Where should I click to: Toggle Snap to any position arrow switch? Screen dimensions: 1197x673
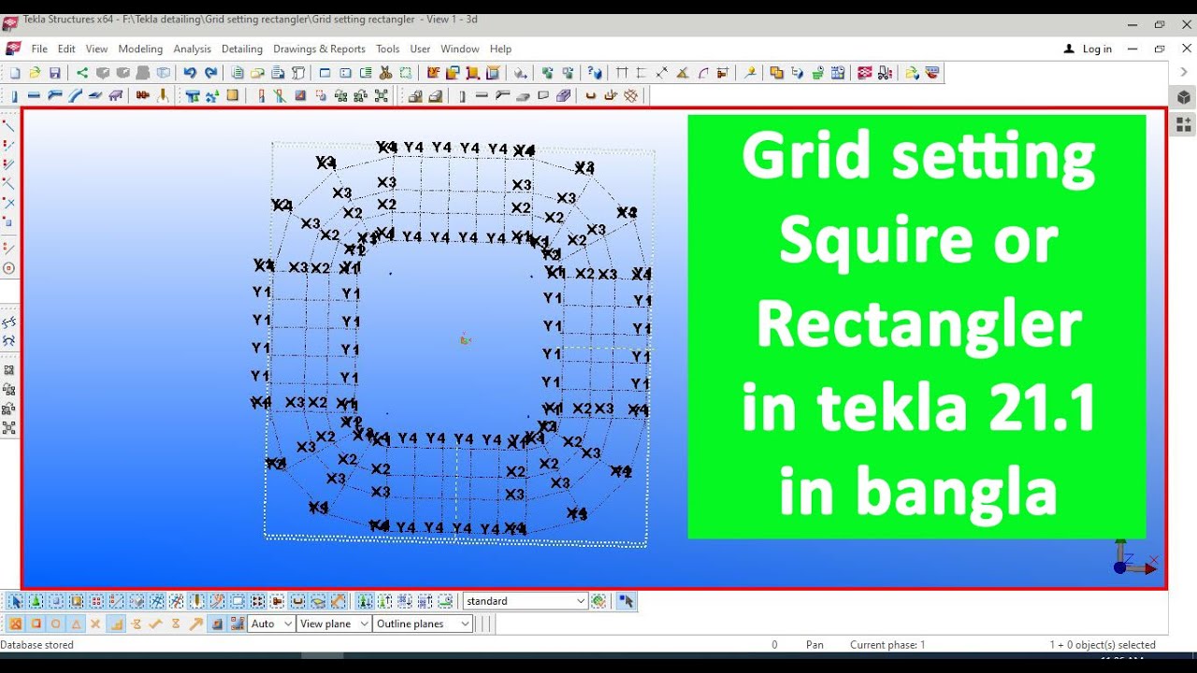point(195,623)
